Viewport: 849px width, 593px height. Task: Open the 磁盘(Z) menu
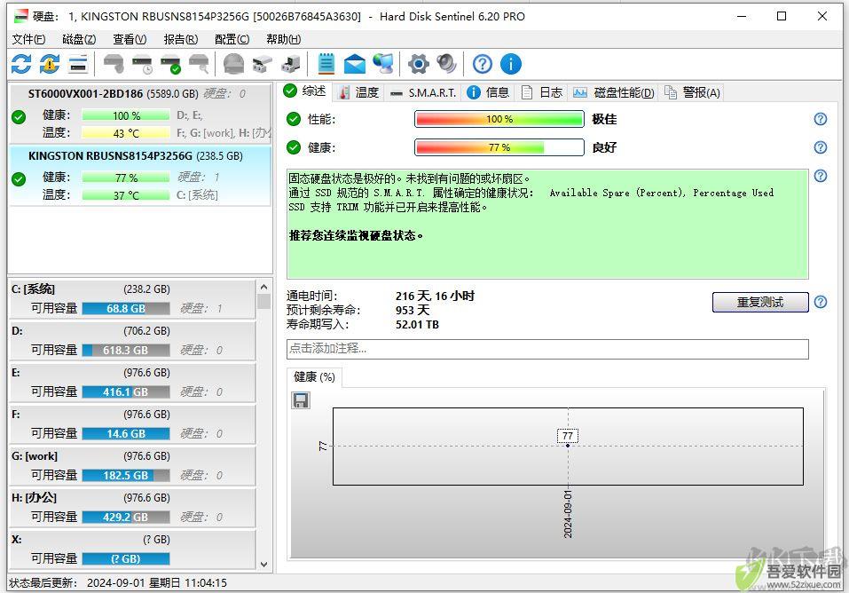(x=79, y=39)
